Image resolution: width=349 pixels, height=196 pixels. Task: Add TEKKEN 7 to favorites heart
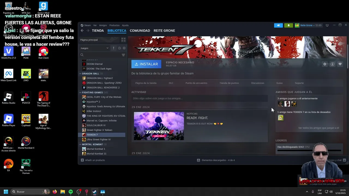coord(340,64)
